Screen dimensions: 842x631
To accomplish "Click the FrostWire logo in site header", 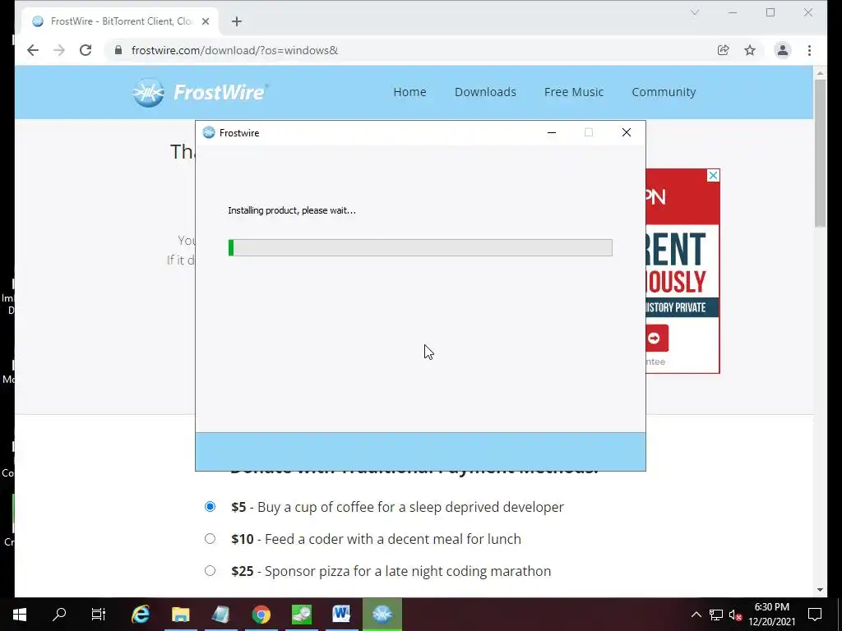I will (200, 92).
